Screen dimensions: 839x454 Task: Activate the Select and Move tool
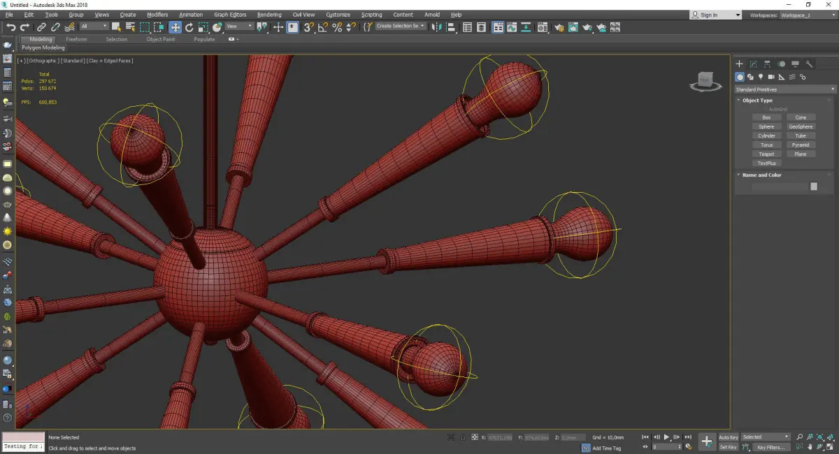click(175, 27)
